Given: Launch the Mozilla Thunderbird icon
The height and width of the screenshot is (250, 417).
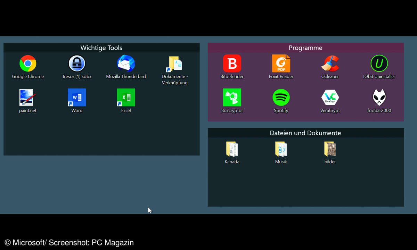Looking at the screenshot, I should coord(126,64).
